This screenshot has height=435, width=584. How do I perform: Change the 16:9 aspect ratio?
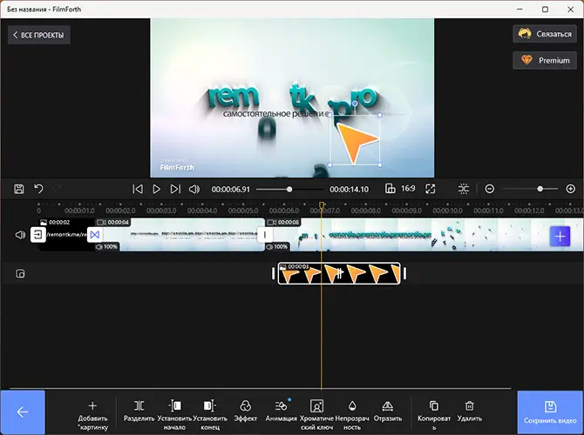[400, 189]
